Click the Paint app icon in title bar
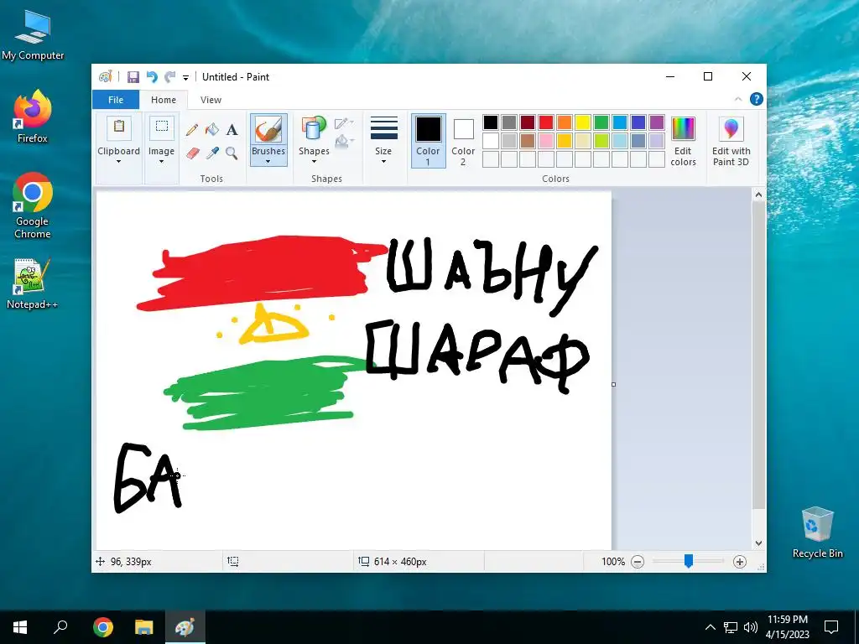The image size is (859, 644). click(105, 76)
